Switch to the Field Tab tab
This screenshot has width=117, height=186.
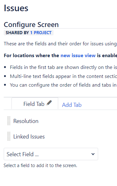(34, 104)
